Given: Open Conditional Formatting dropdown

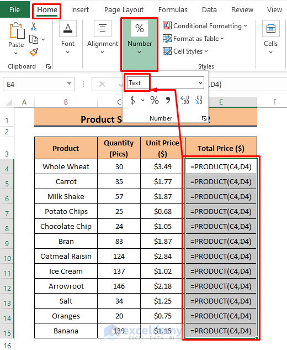Looking at the screenshot, I should click(x=205, y=26).
